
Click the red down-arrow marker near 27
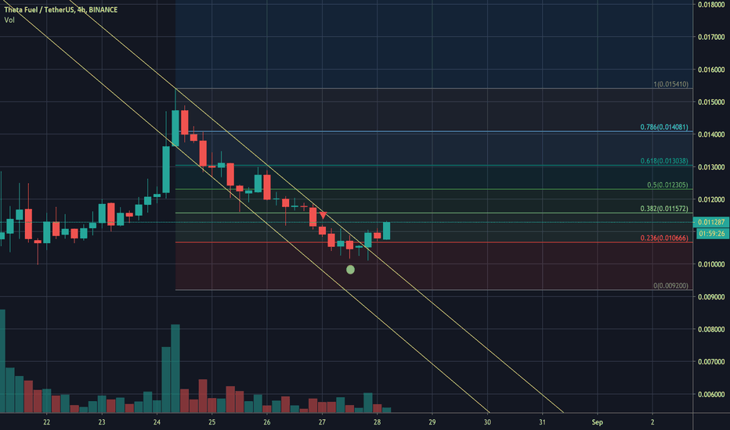pyautogui.click(x=323, y=216)
